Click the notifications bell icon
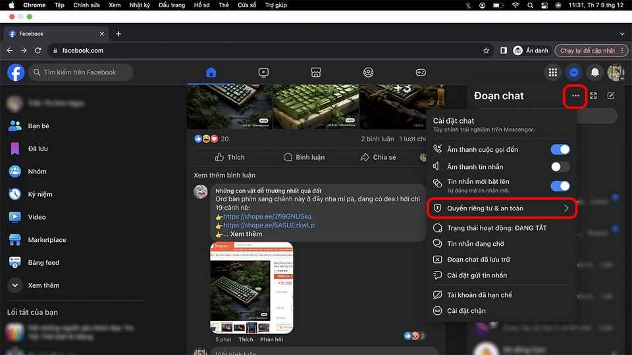632x355 pixels. pyautogui.click(x=595, y=72)
